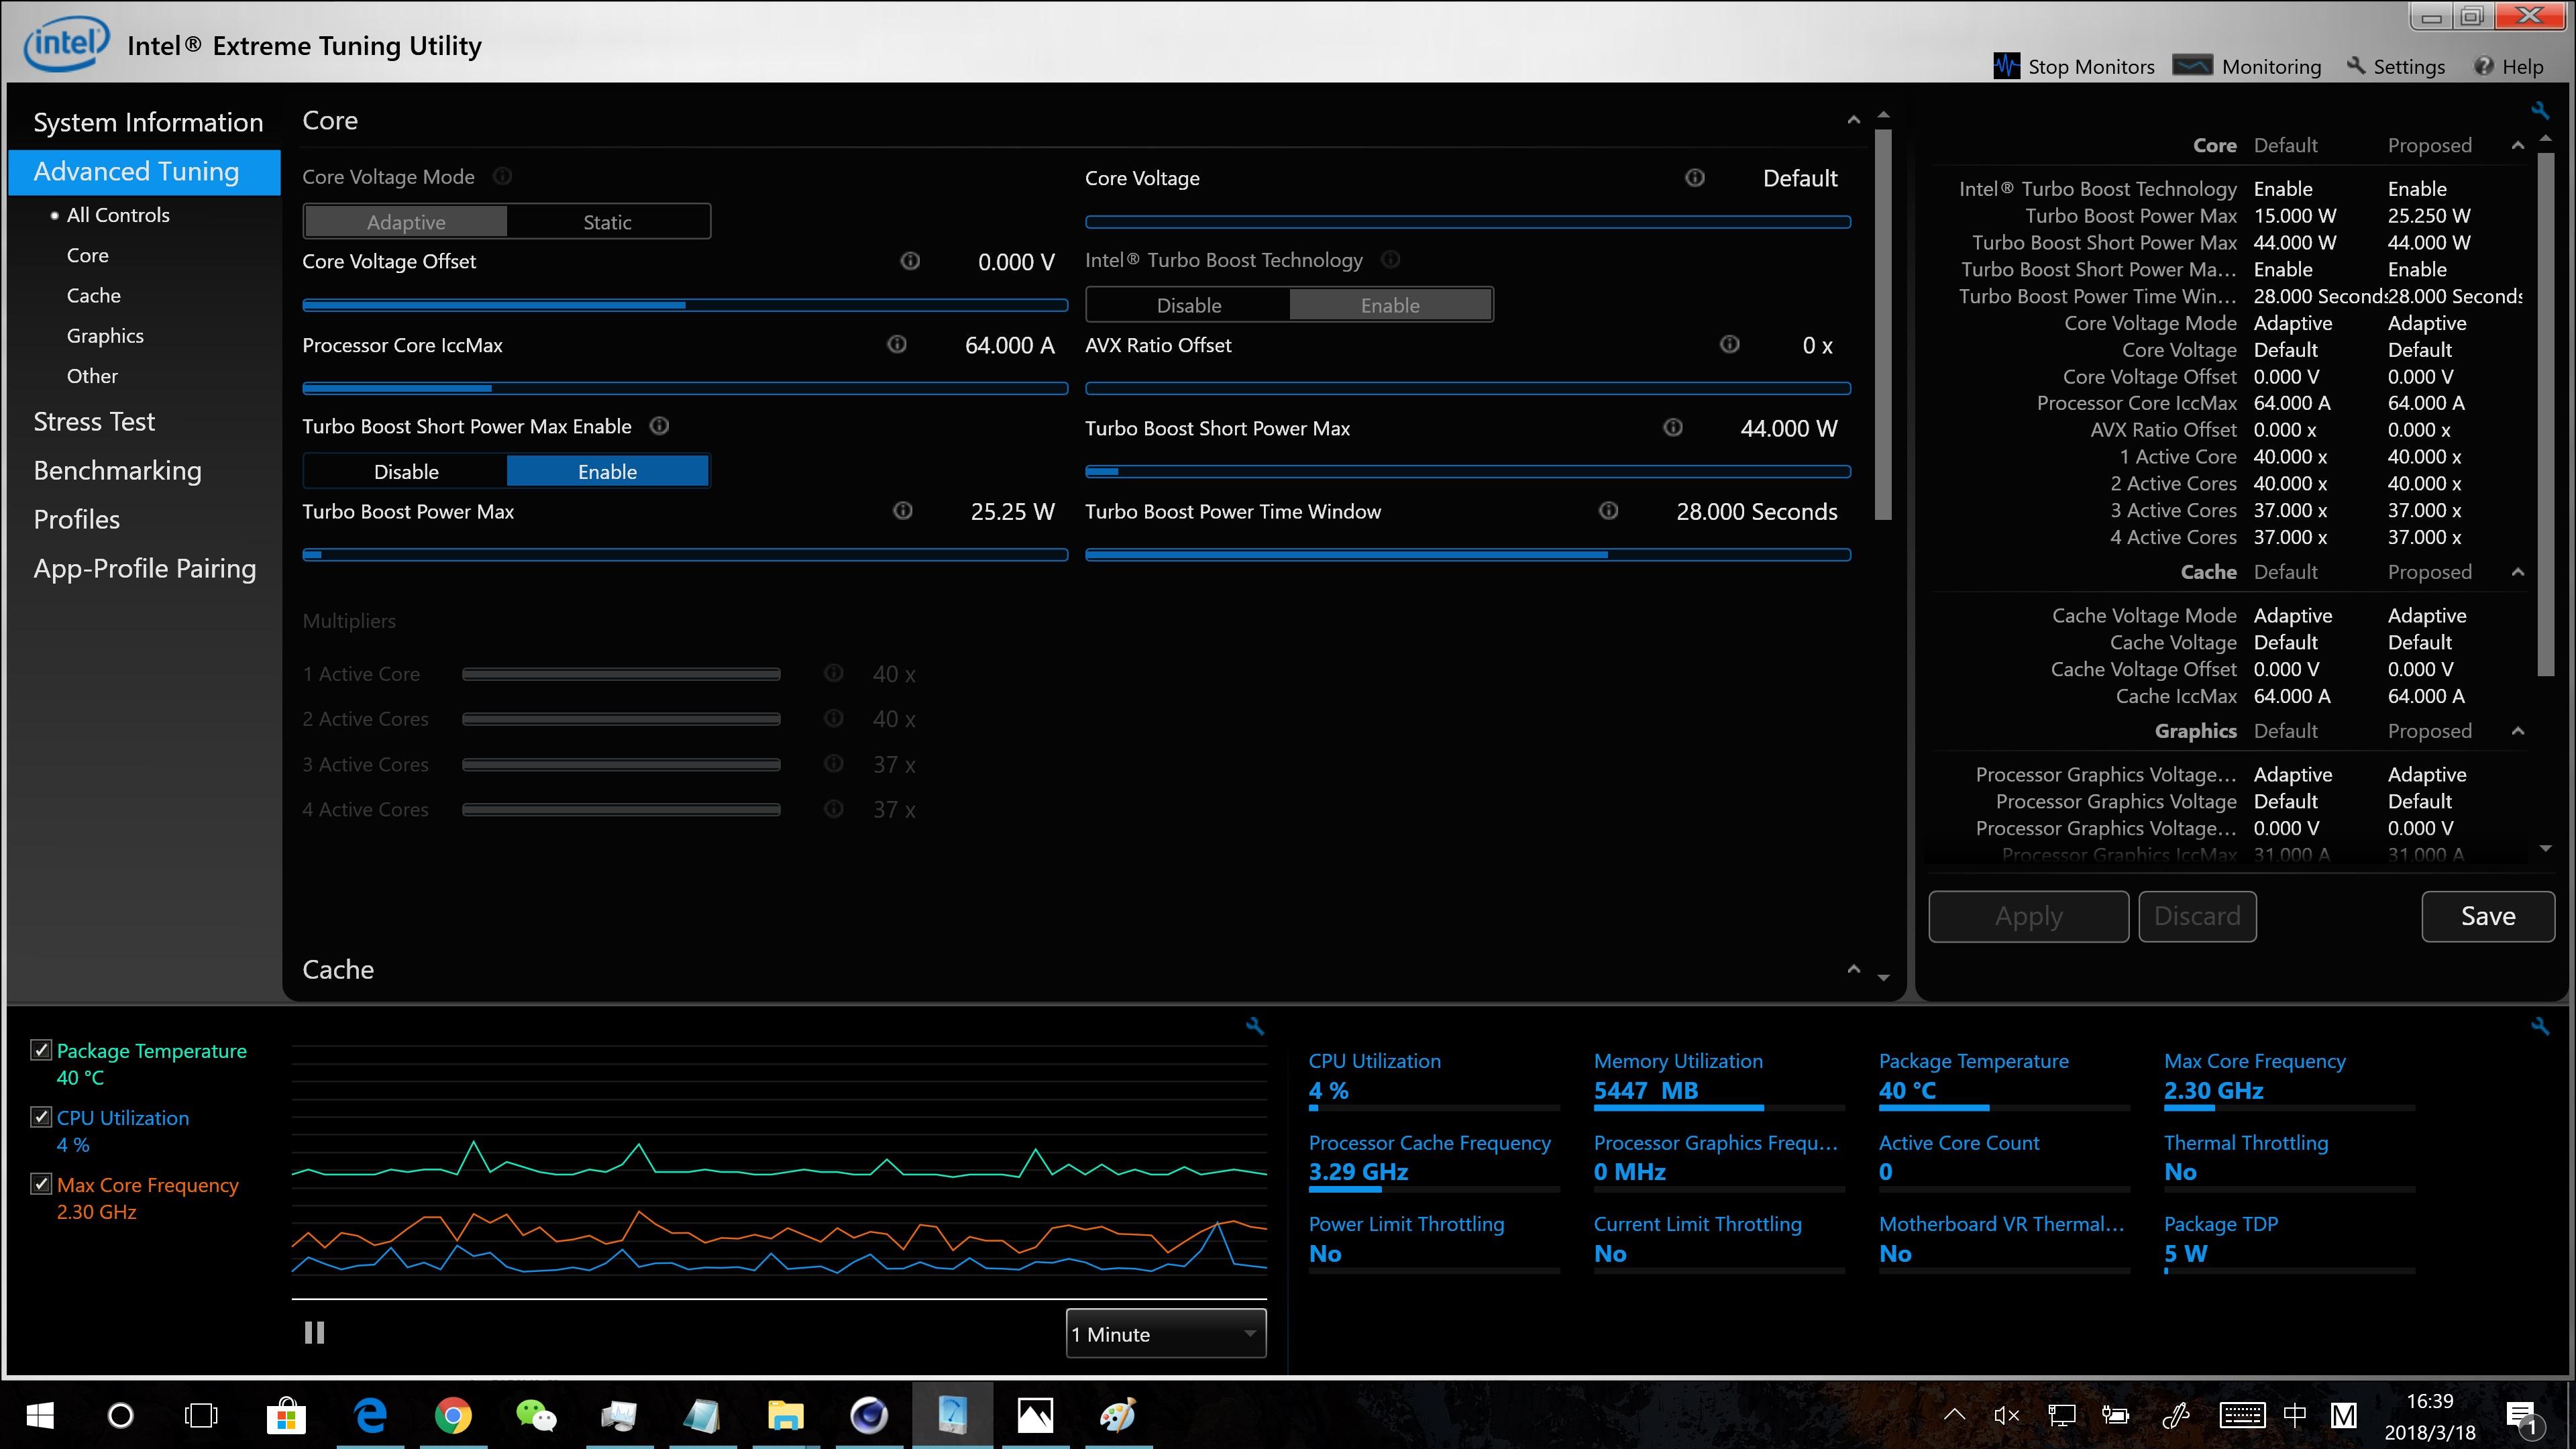
Task: Click the Save button
Action: (x=2488, y=916)
